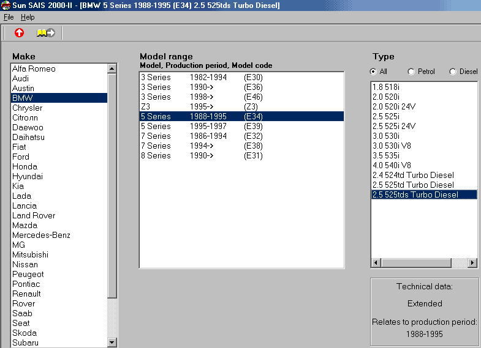Select Mitsubishi in the Make list
481x348 pixels.
point(59,254)
